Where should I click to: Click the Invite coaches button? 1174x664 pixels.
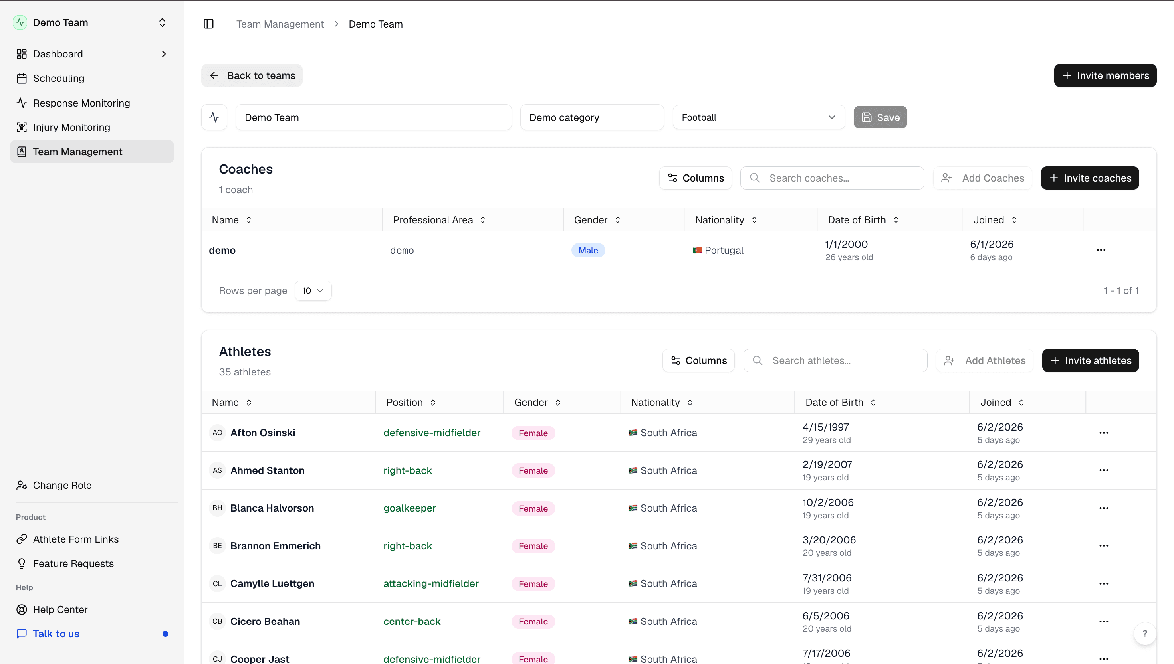[1090, 178]
